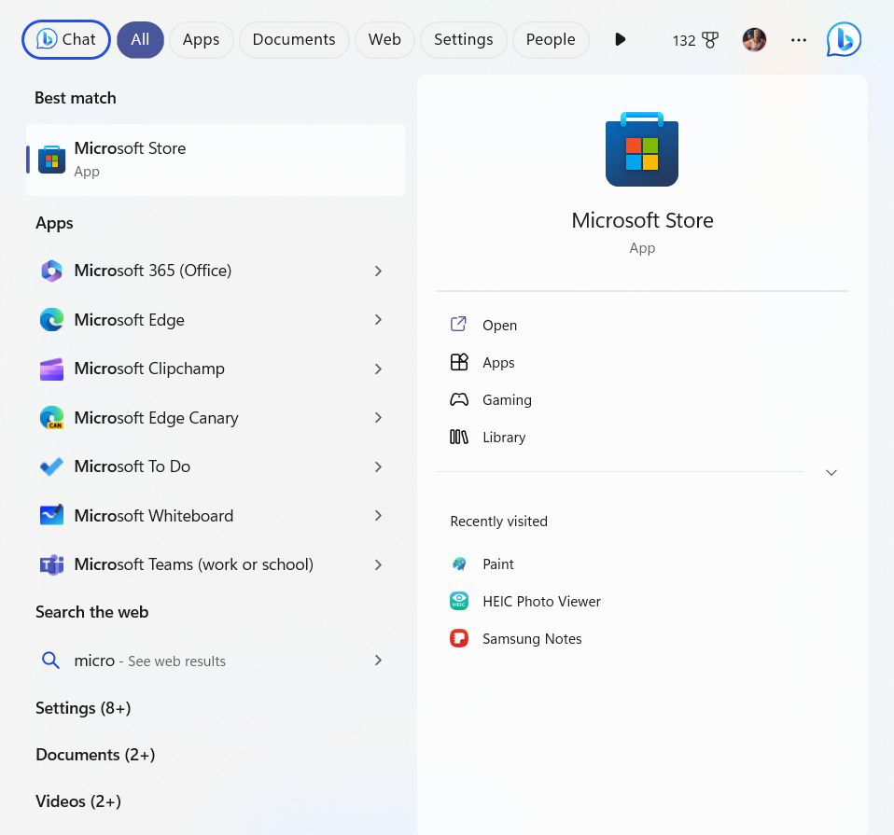Click the Microsoft Store icon in best match

click(x=52, y=160)
